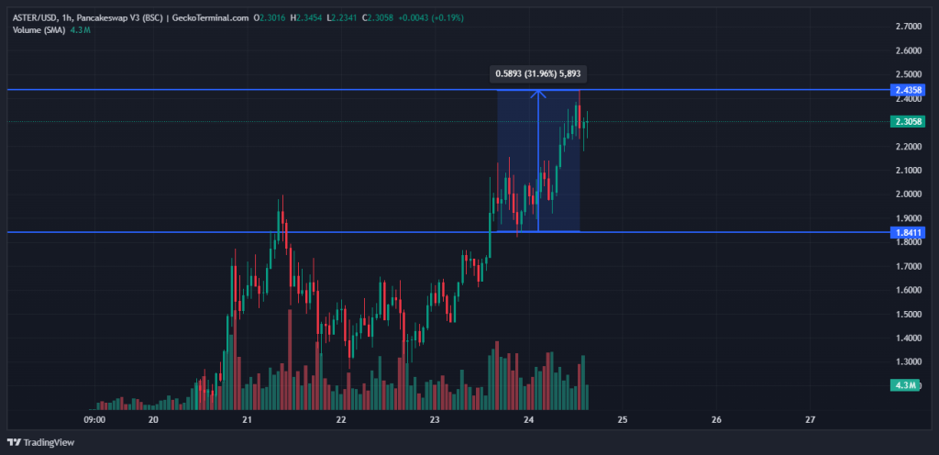Screen dimensions: 939x455
Task: Click the 4.3M value beside Volume (SMA)
Action: pos(82,29)
